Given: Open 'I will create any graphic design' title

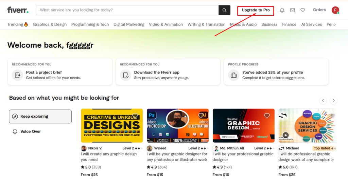Looking at the screenshot, I should tap(109, 157).
